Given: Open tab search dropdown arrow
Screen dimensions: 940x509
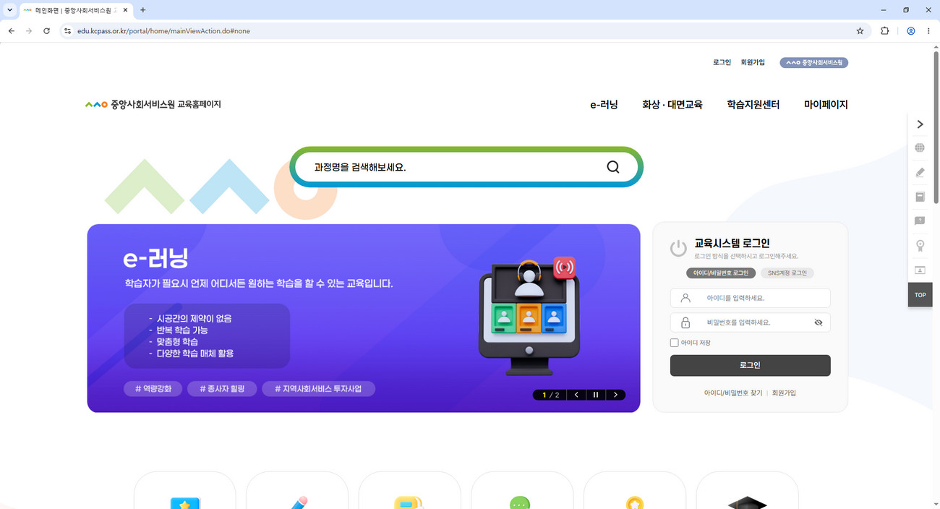Looking at the screenshot, I should (9, 10).
